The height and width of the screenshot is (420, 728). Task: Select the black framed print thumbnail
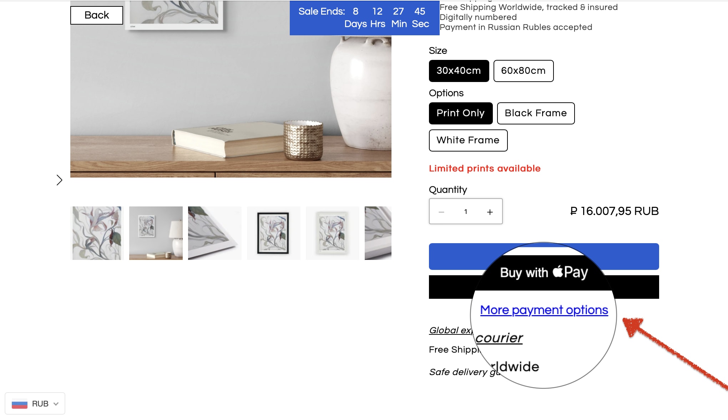click(x=274, y=233)
